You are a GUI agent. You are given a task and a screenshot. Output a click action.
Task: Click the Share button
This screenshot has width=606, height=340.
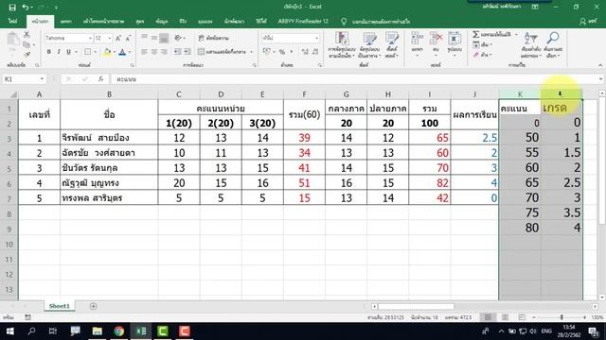click(588, 22)
